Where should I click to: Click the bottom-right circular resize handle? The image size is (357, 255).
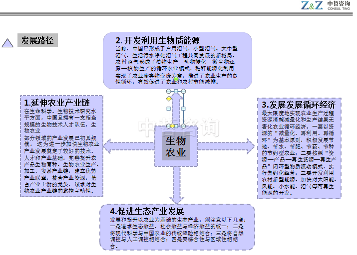coord(184,126)
